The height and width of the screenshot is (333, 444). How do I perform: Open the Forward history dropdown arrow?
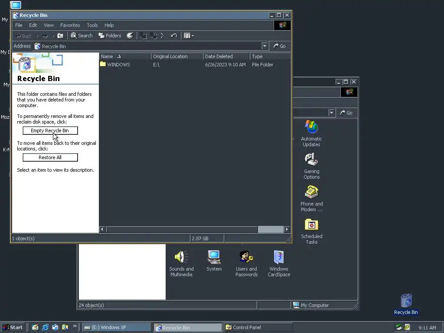(x=53, y=36)
